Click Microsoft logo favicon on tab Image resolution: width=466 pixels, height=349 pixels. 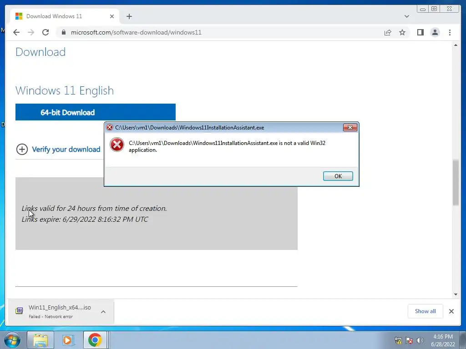point(19,16)
